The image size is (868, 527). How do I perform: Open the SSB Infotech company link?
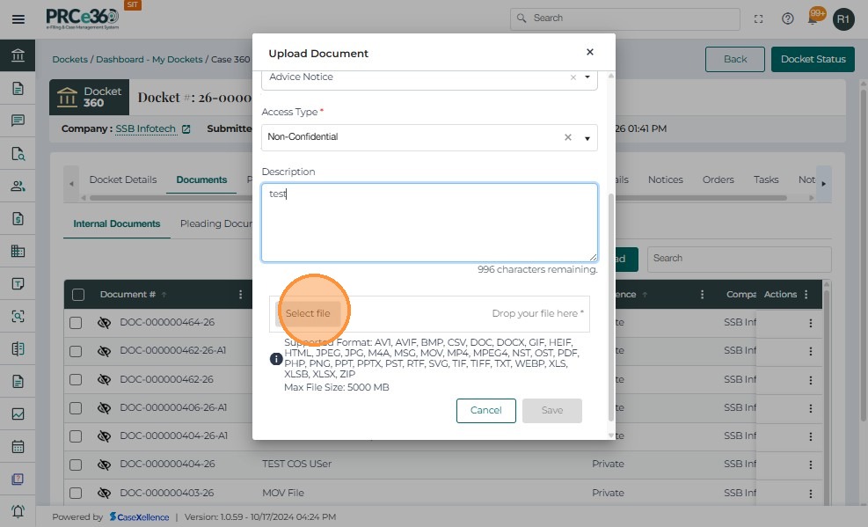pyautogui.click(x=146, y=129)
